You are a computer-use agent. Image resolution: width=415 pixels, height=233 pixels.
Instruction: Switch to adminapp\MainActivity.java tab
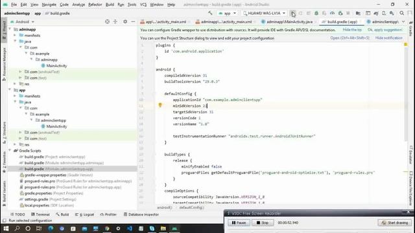pos(290,21)
